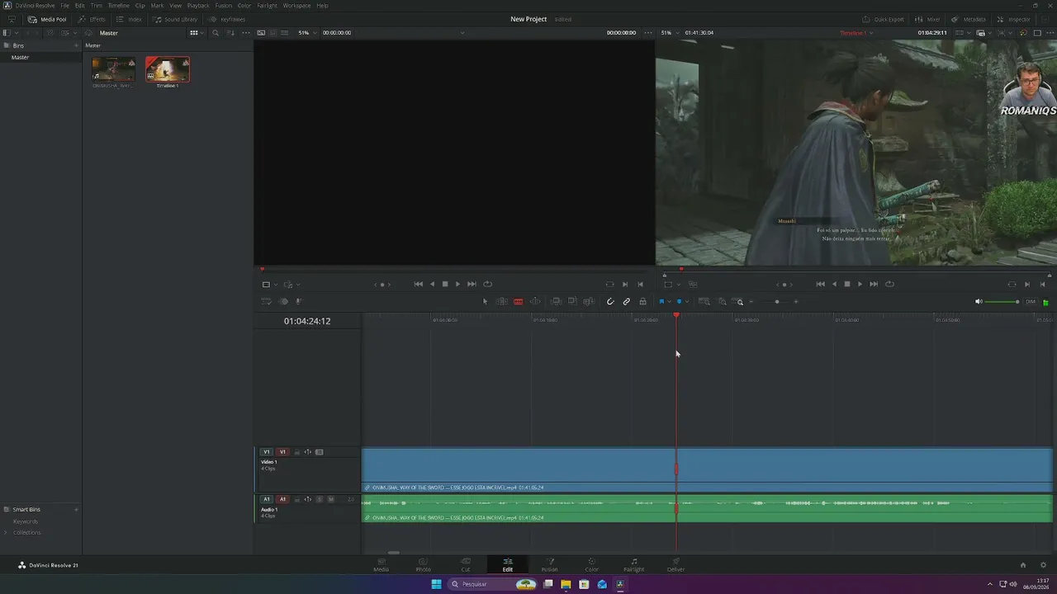Switch to the Color page tab
The image size is (1057, 594).
(x=591, y=565)
